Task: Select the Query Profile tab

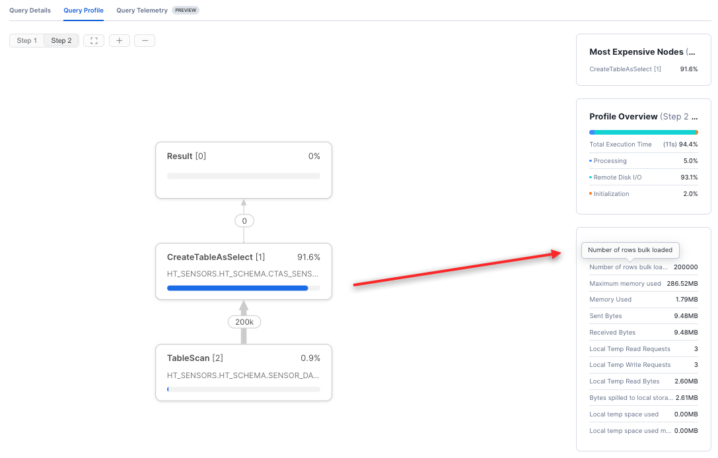Action: pos(83,10)
